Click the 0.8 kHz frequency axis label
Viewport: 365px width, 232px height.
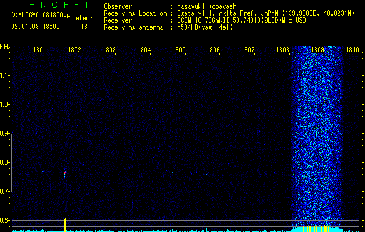[x=5, y=162]
